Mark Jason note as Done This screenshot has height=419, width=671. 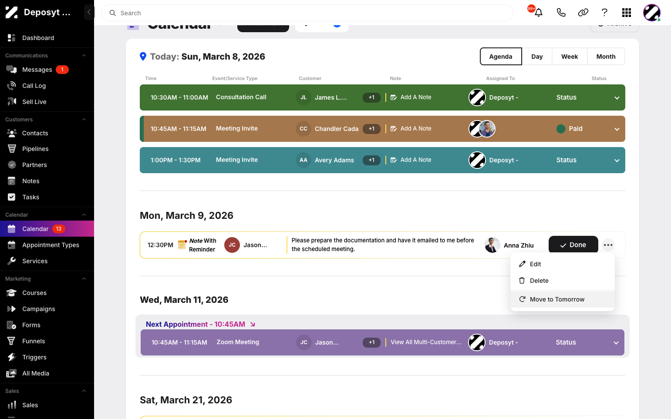click(x=573, y=245)
